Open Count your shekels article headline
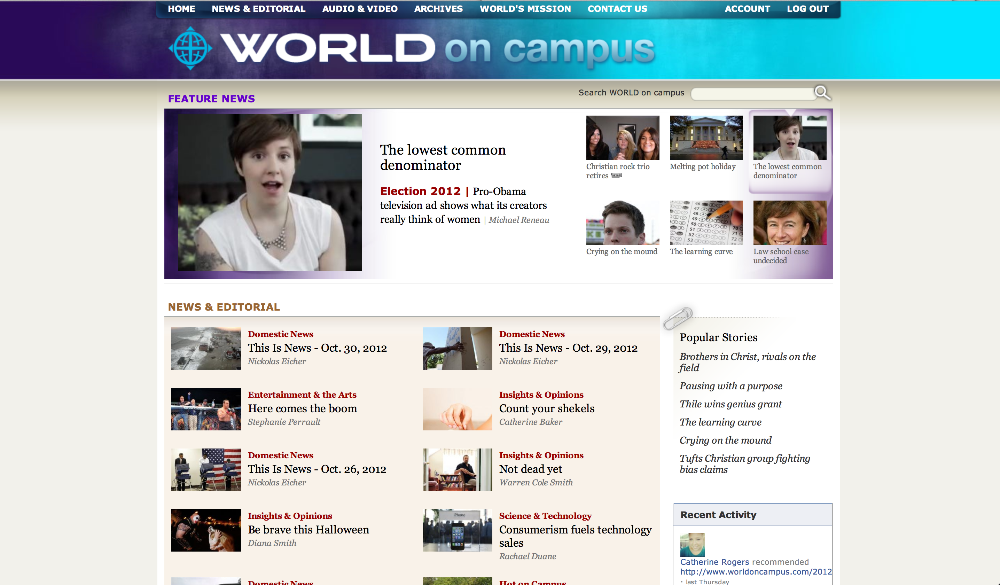 click(x=546, y=408)
